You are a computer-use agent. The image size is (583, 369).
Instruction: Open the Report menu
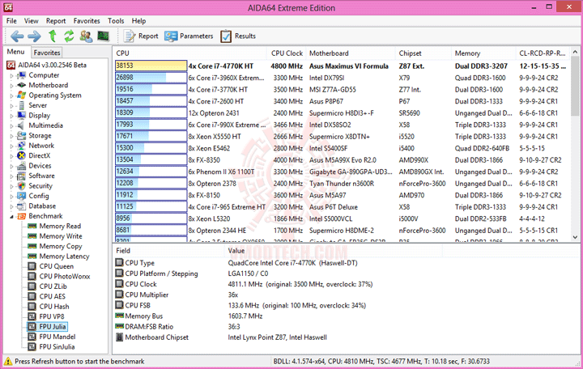coord(56,21)
